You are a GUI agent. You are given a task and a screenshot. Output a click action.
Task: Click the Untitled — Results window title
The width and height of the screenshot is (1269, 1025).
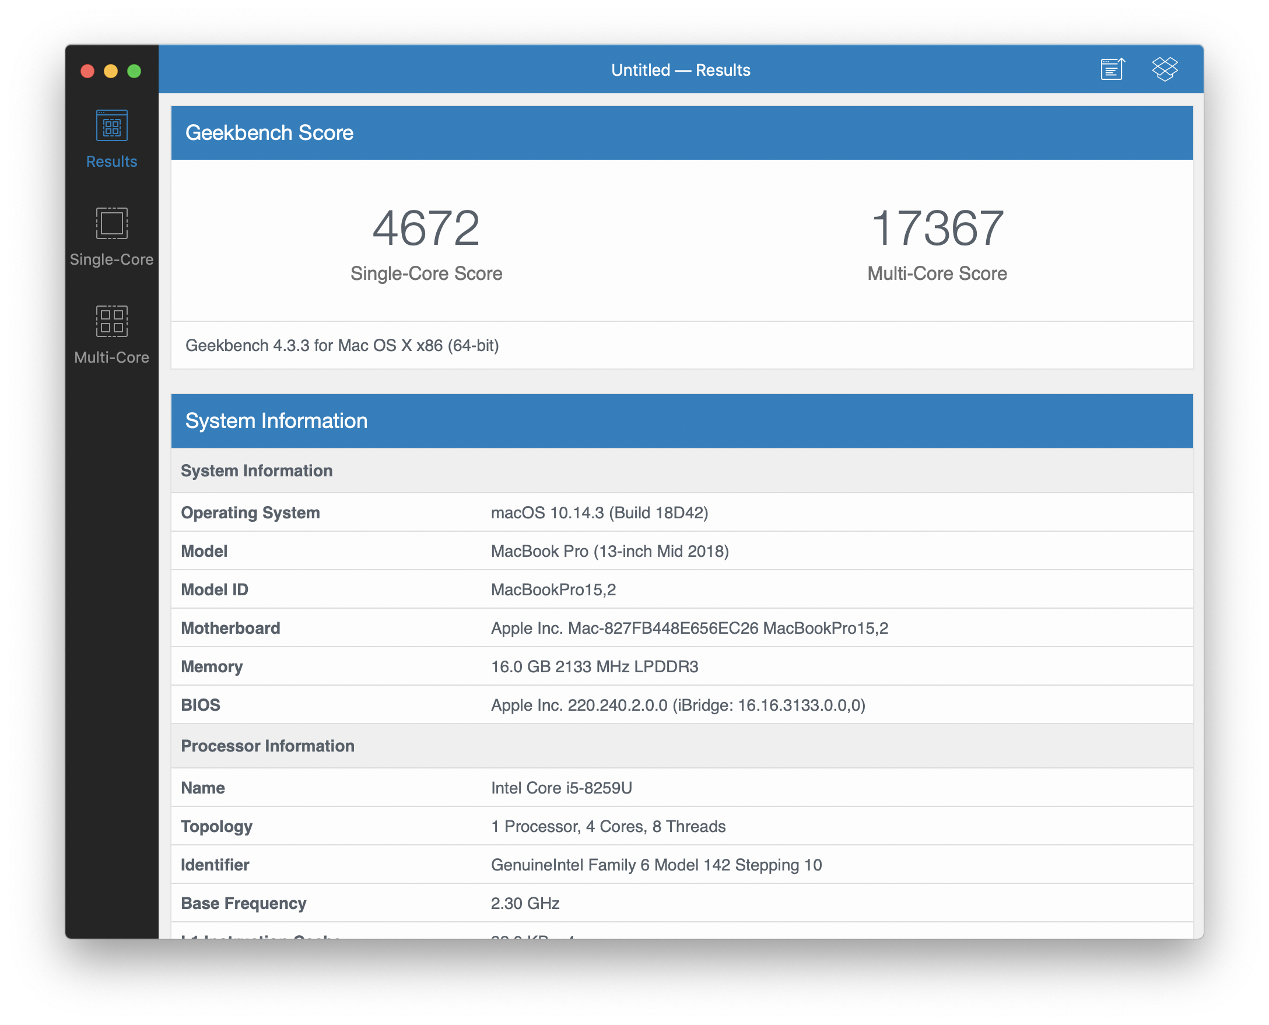[x=680, y=69]
